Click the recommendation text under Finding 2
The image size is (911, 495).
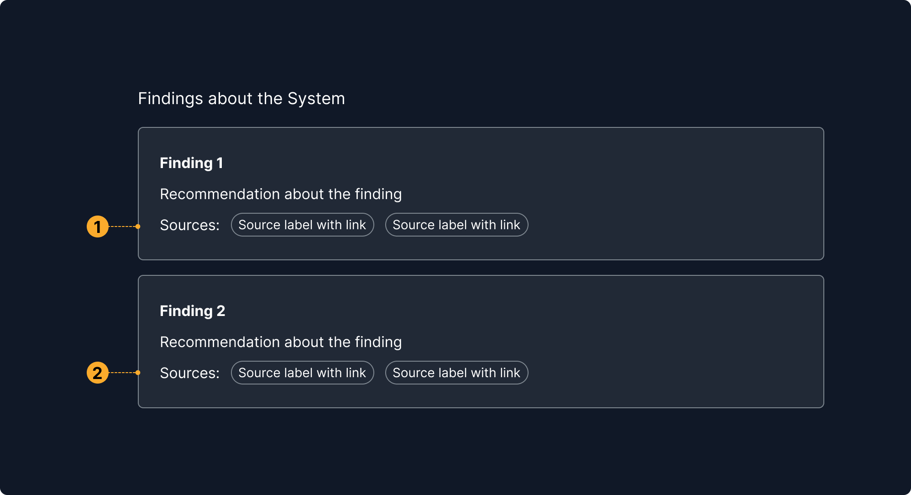[x=281, y=342]
